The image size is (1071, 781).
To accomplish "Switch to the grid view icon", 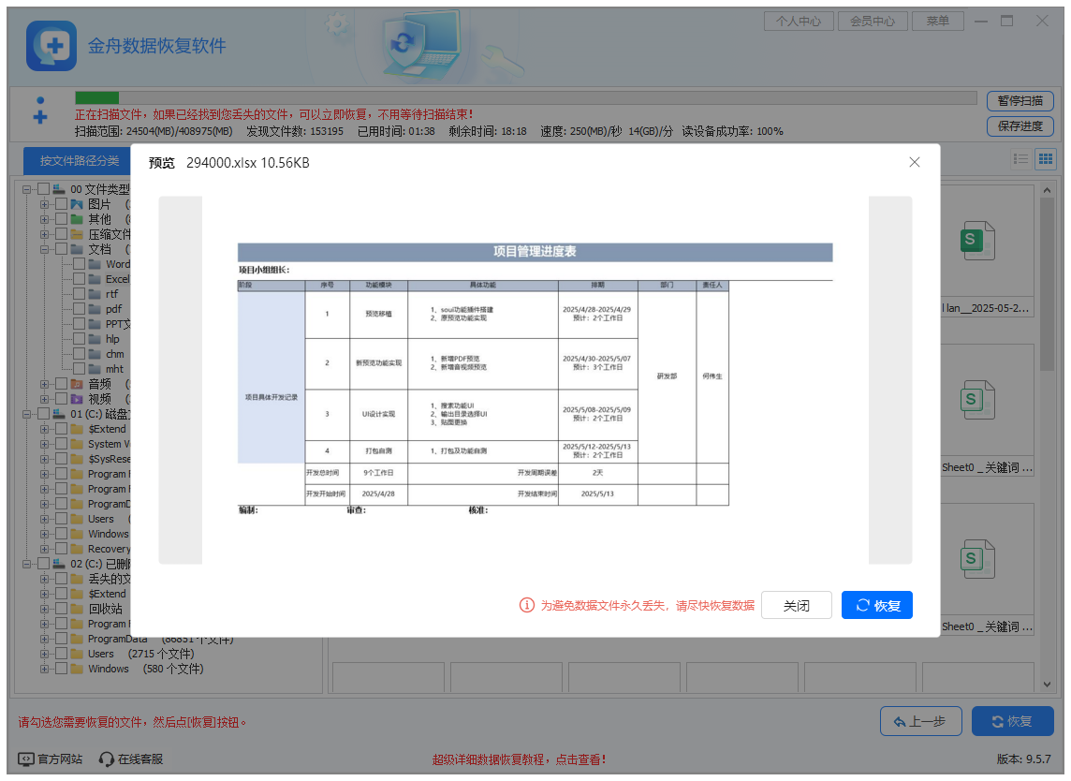I will (1046, 159).
